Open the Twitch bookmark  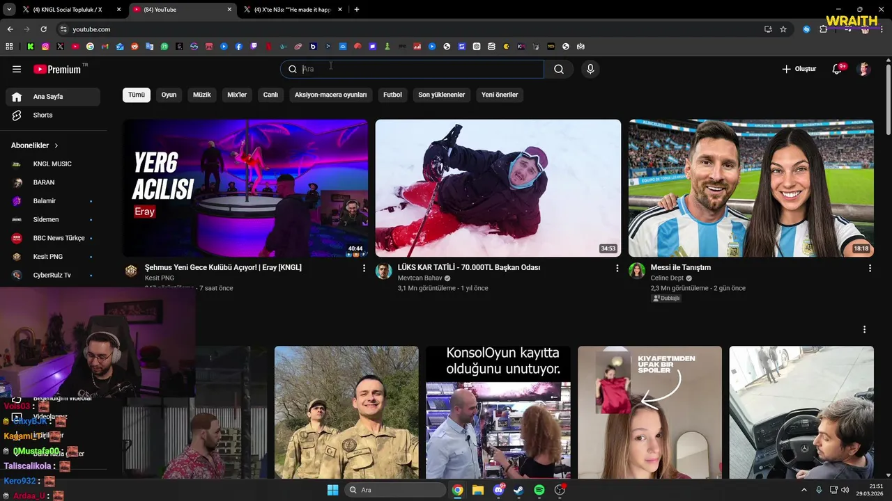coord(254,47)
